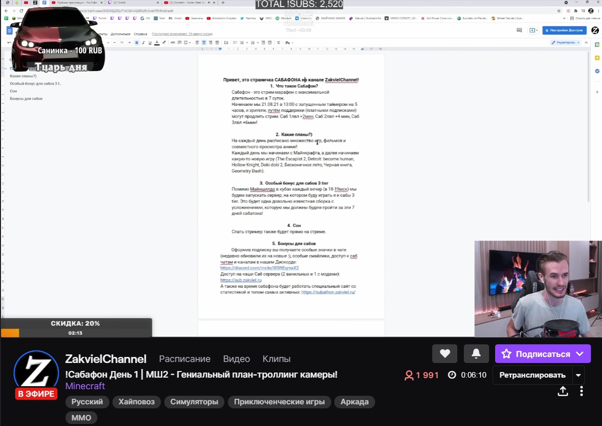The image size is (602, 426).
Task: Open the Видео channel tab
Action: 236,359
